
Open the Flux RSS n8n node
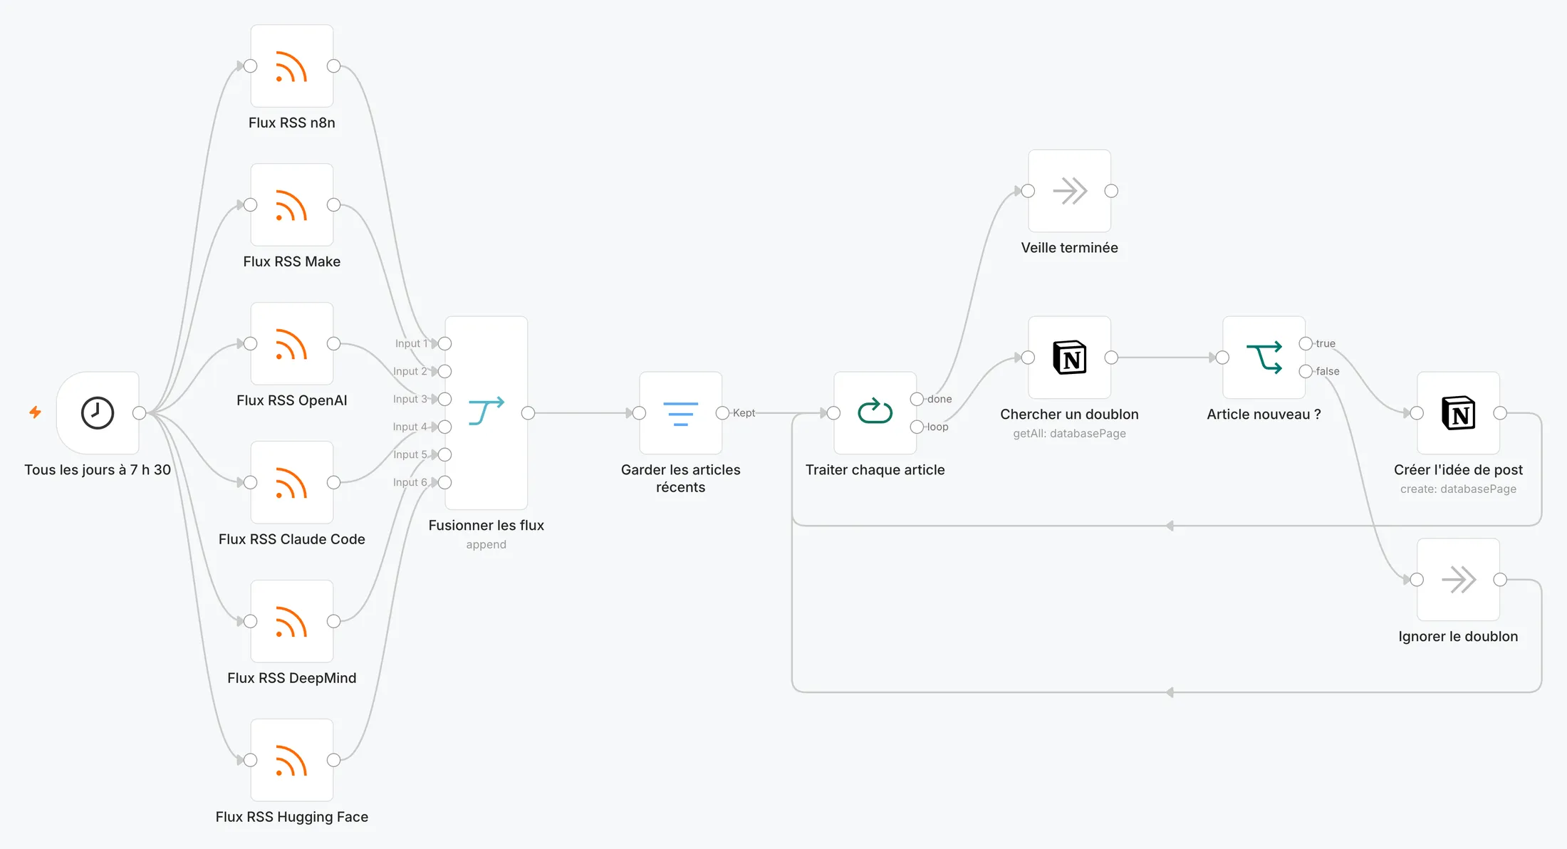click(x=292, y=66)
